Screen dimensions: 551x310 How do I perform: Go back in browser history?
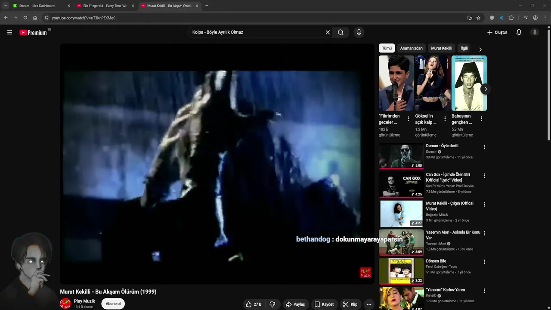[x=6, y=18]
